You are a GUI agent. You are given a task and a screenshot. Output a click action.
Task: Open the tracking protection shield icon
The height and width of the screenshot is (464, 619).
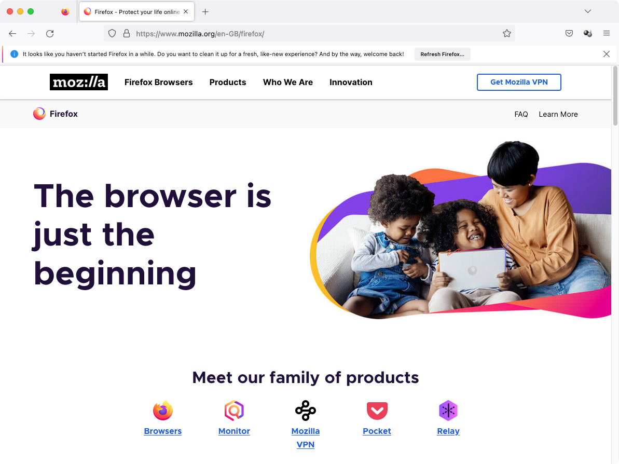click(112, 34)
